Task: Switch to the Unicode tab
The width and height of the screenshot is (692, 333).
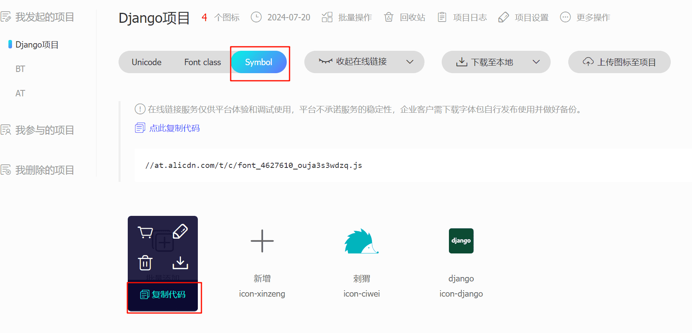Action: coord(147,62)
